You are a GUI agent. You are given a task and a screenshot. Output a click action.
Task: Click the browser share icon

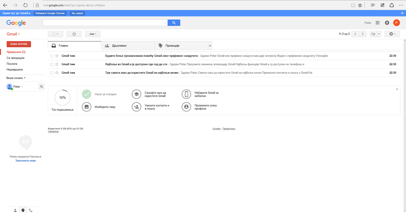[x=392, y=5]
